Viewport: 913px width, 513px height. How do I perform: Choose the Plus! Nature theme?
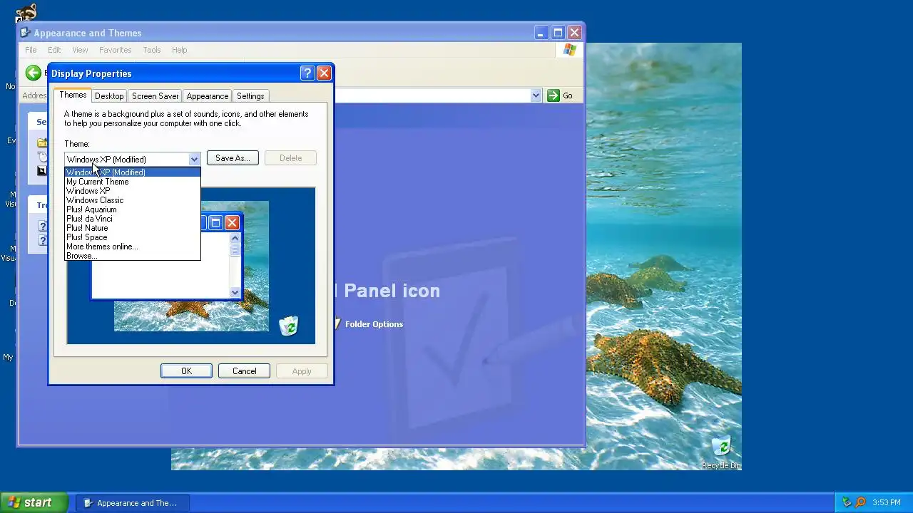coord(133,228)
